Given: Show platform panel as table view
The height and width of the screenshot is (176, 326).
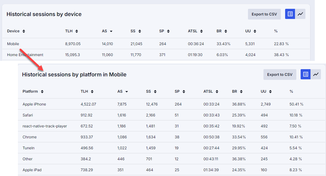Looking at the screenshot, I should [x=305, y=75].
